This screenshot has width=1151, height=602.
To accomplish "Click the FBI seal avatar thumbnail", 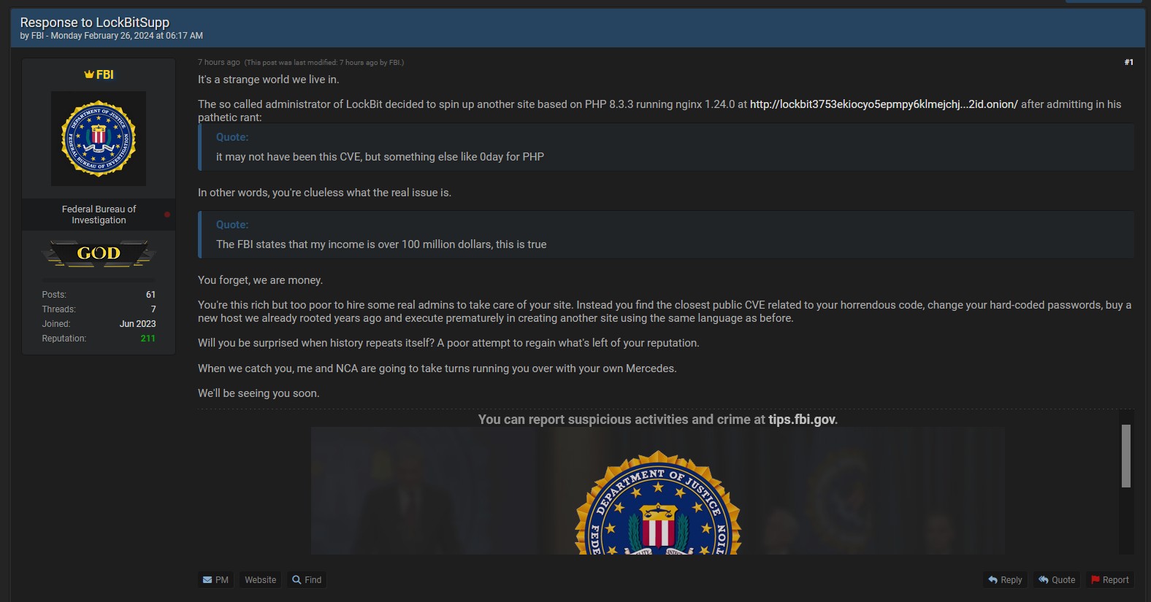I will [99, 139].
